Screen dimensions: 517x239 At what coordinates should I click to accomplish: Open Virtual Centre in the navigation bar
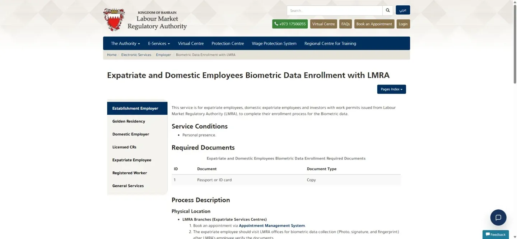191,43
